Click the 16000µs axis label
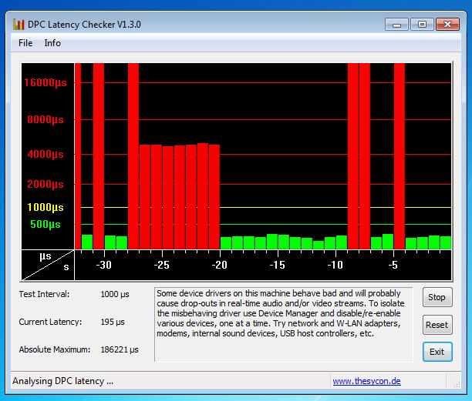Screen dimensions: 472x401 pos(46,82)
